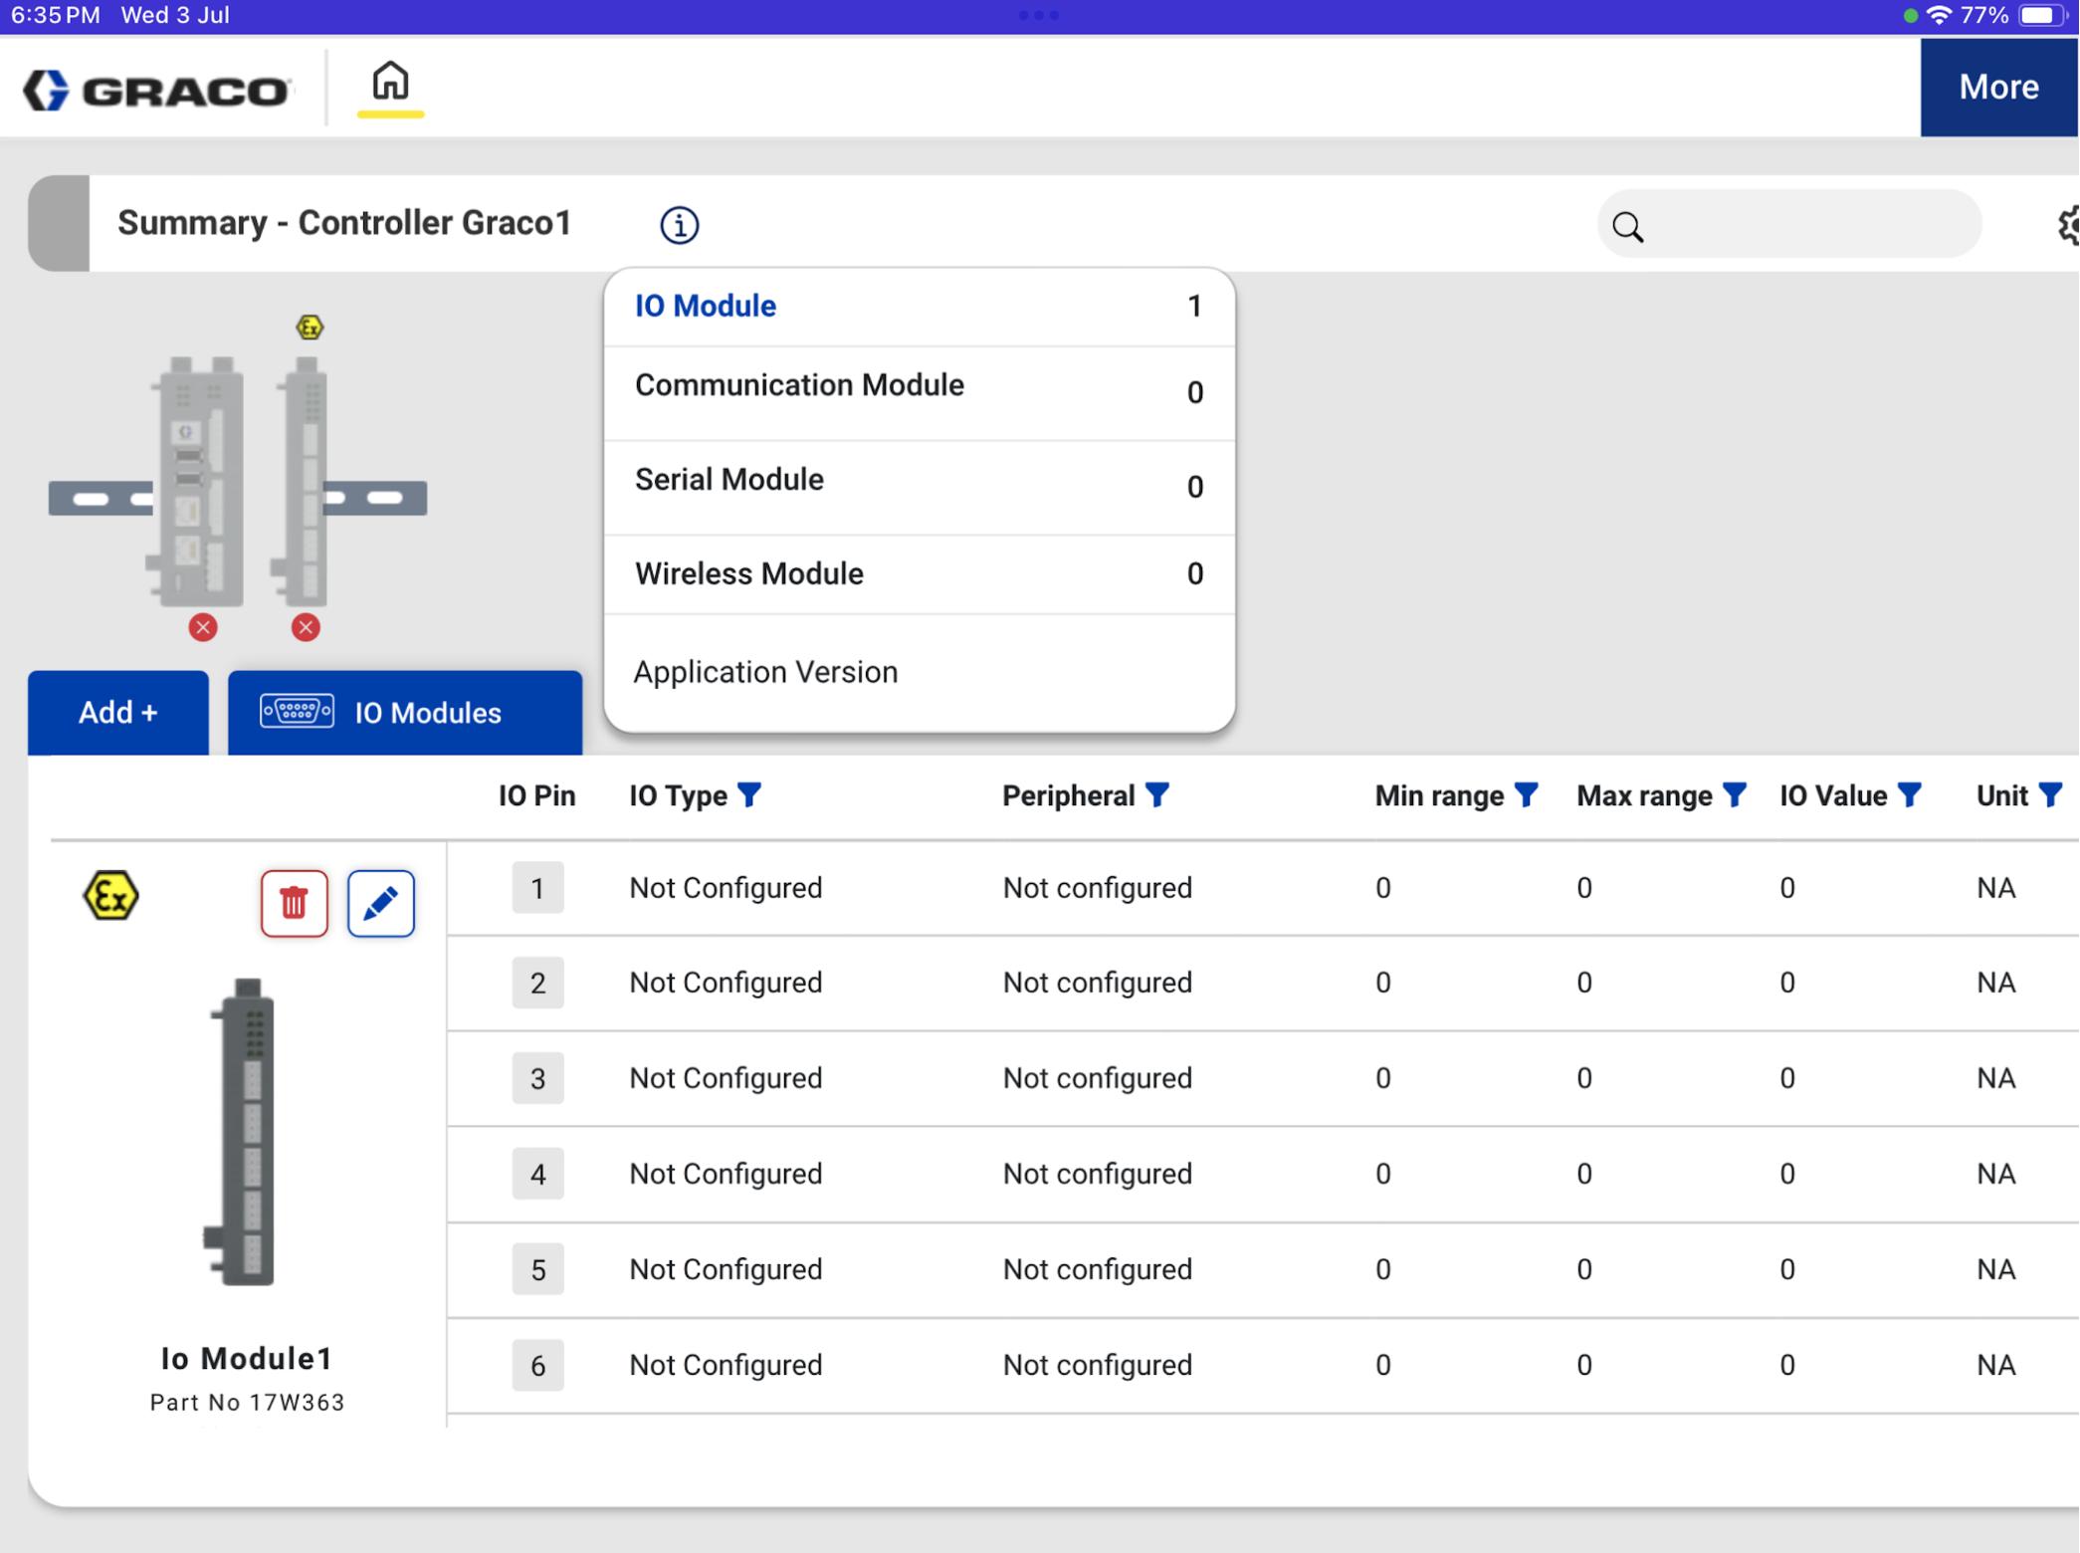
Task: Click the controller info icon
Action: [x=680, y=225]
